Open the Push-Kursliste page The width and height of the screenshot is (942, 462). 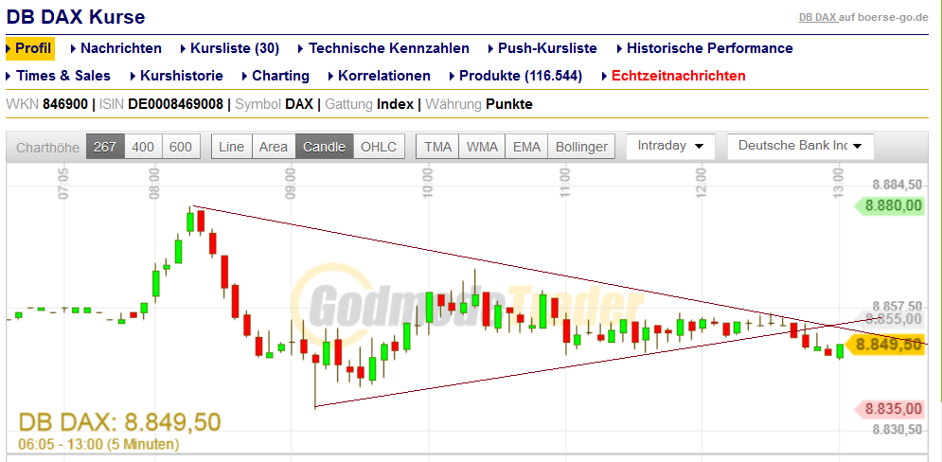[547, 48]
